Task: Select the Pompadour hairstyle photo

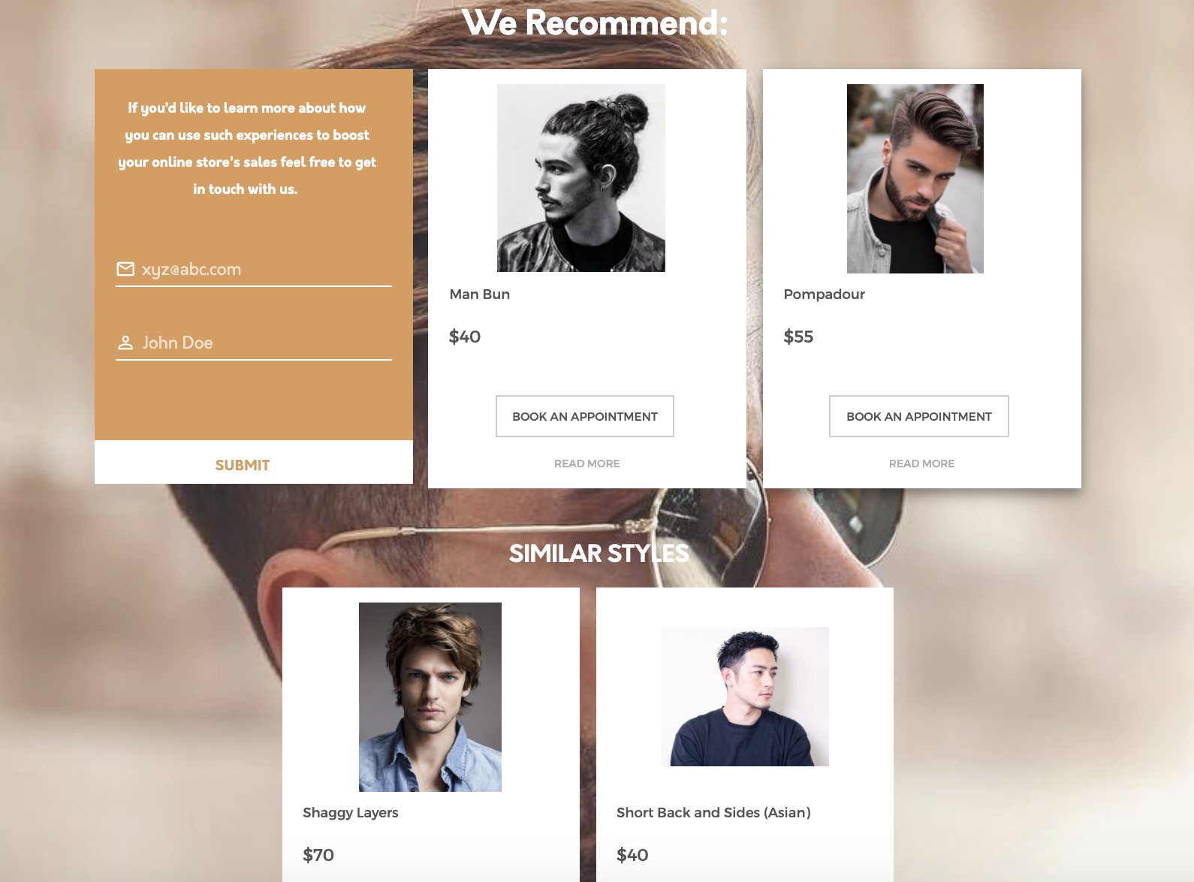Action: coord(915,179)
